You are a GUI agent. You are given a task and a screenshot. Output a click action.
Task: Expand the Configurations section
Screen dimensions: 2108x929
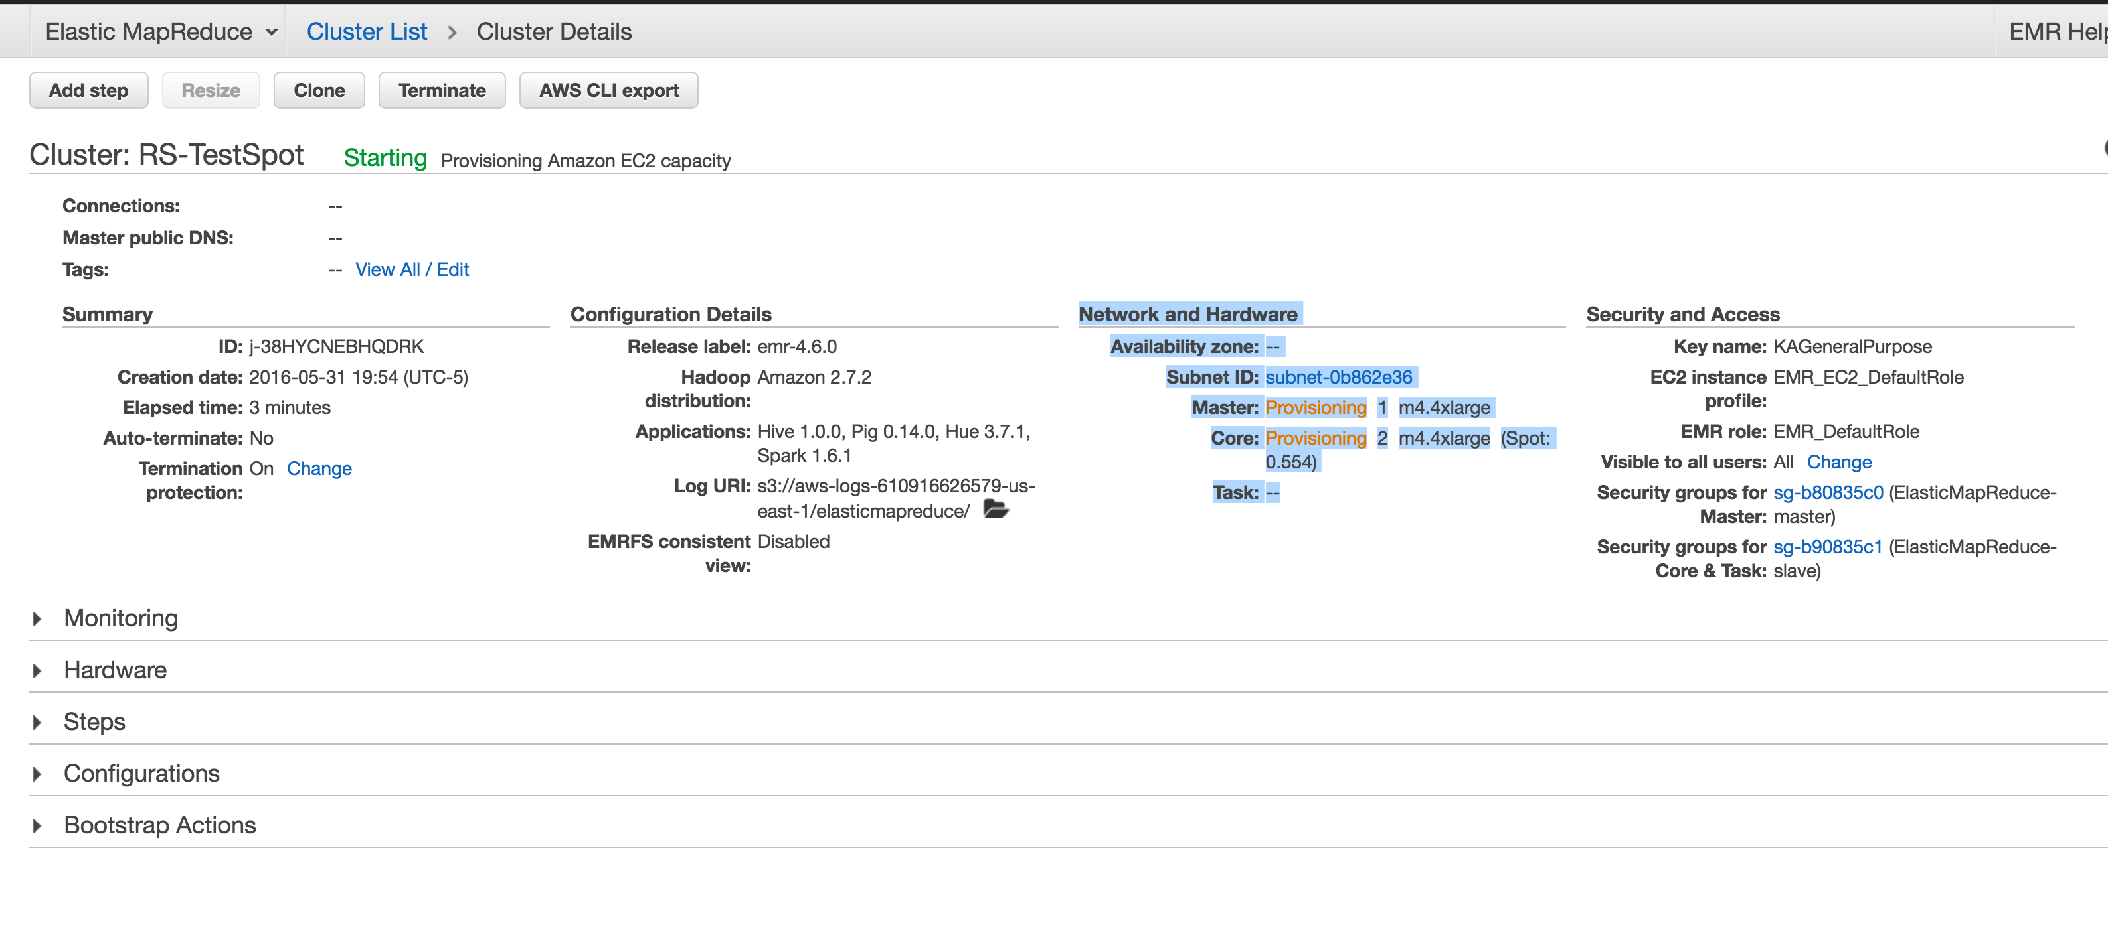(141, 774)
